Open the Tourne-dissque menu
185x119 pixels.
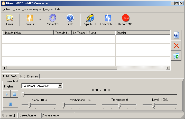[x=32, y=9]
